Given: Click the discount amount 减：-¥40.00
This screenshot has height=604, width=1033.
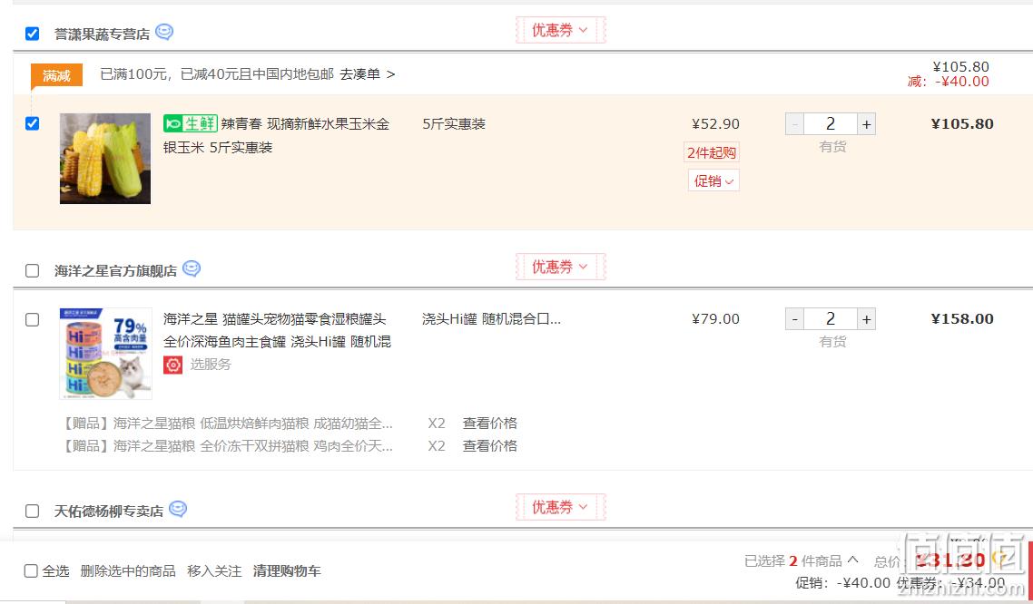Looking at the screenshot, I should 948,82.
